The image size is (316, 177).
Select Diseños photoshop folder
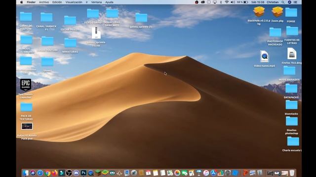click(292, 121)
